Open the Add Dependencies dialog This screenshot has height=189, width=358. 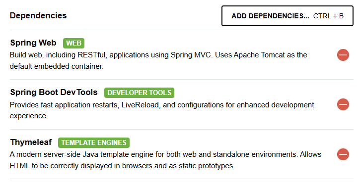[x=287, y=16]
